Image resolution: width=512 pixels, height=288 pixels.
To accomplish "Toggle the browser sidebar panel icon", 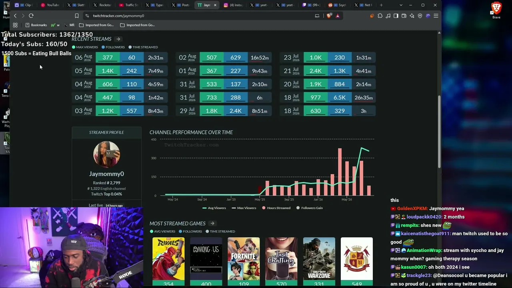I will pos(396,16).
